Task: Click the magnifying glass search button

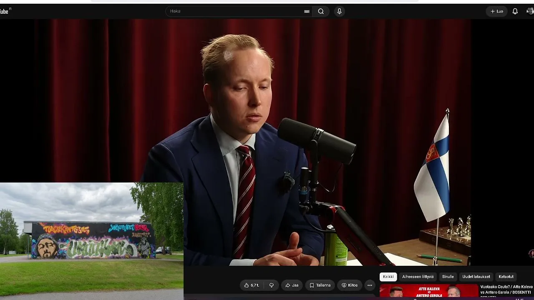Action: pyautogui.click(x=321, y=11)
